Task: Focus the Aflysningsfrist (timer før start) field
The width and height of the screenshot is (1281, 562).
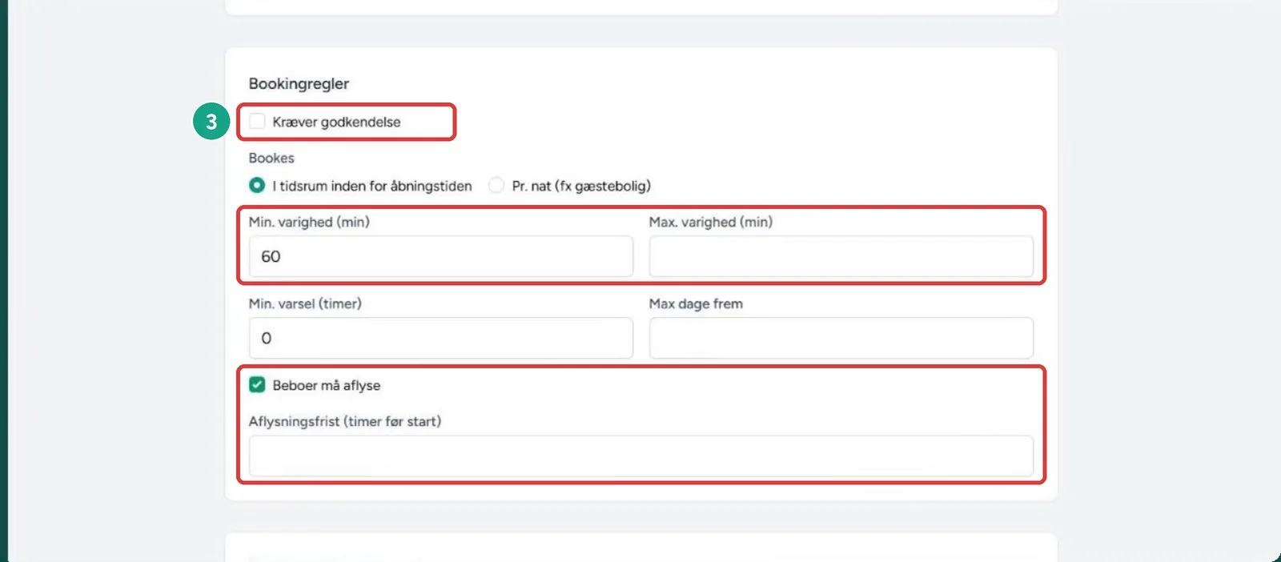Action: pos(641,456)
